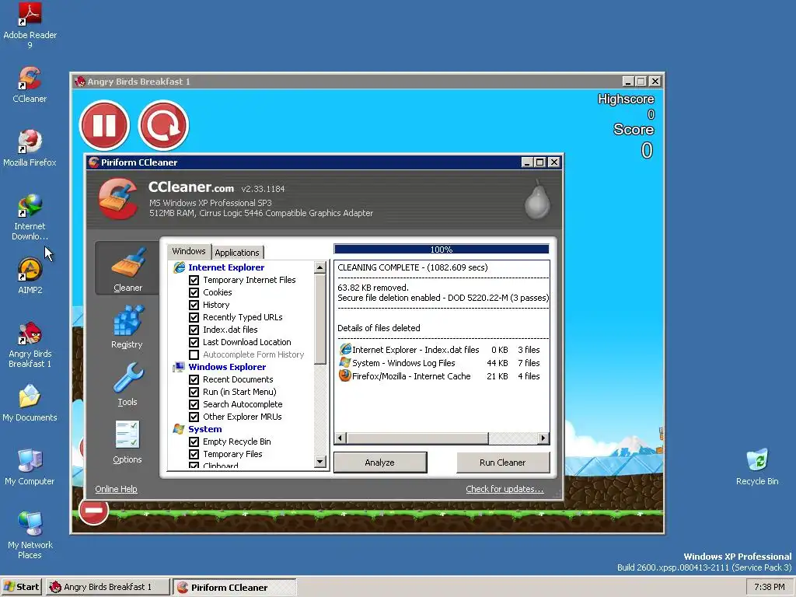Image resolution: width=796 pixels, height=597 pixels.
Task: Switch to the Applications tab
Action: (x=237, y=253)
